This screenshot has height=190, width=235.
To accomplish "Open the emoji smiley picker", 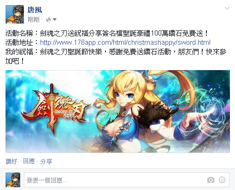I will pos(222,180).
